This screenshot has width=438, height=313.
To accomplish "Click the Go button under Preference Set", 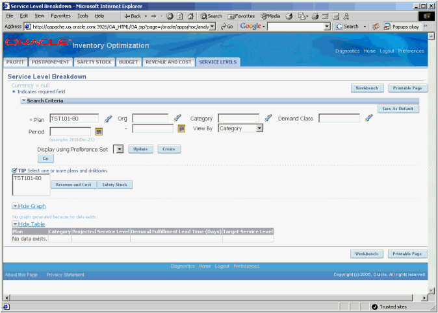I will [x=45, y=159].
